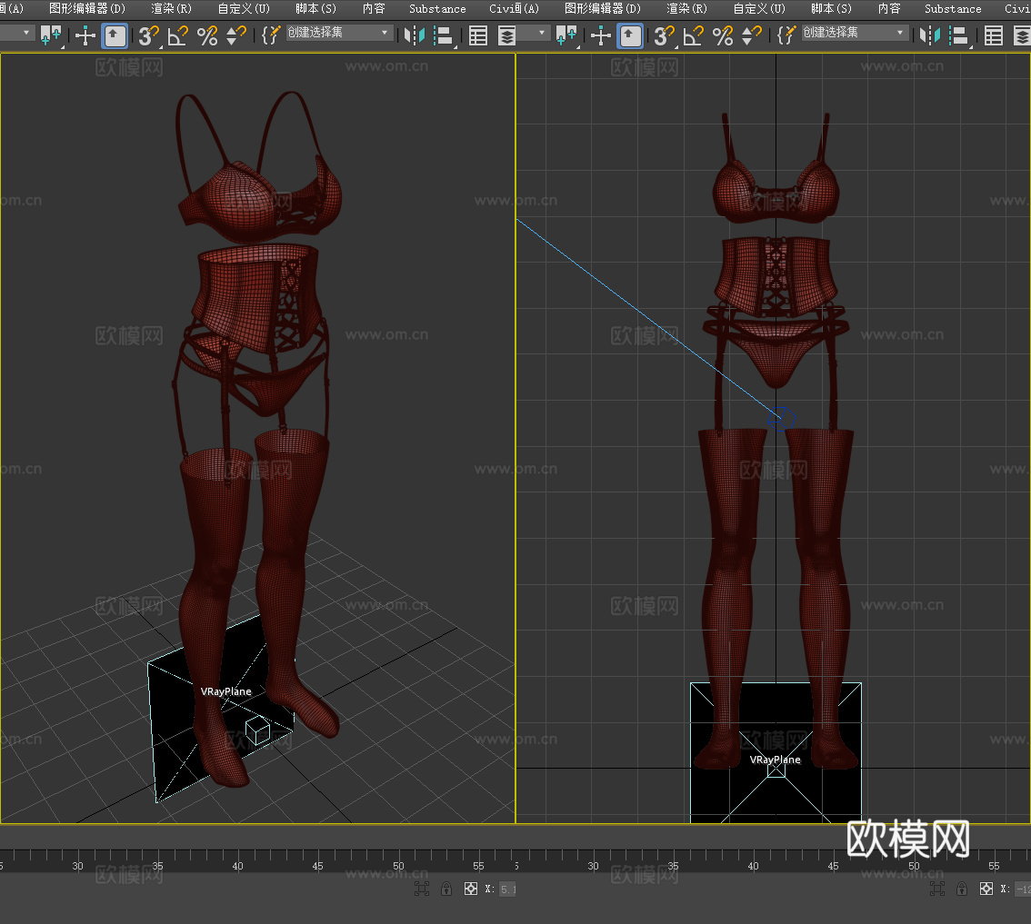Toggle Keyboard Shortcut Override in right window
This screenshot has height=924, width=1031.
631,35
